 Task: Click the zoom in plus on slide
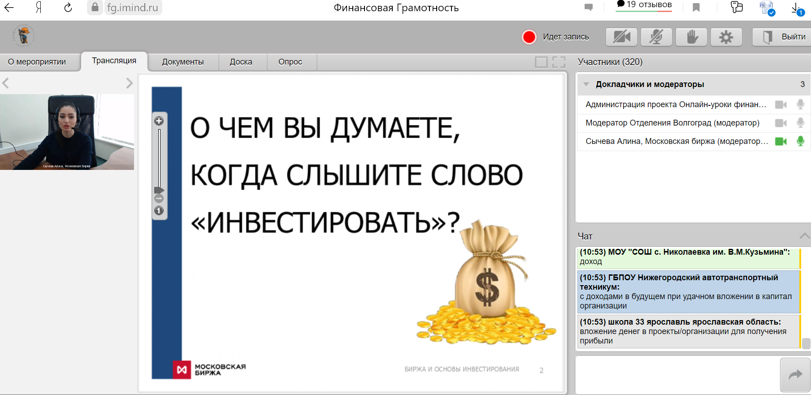[x=159, y=121]
